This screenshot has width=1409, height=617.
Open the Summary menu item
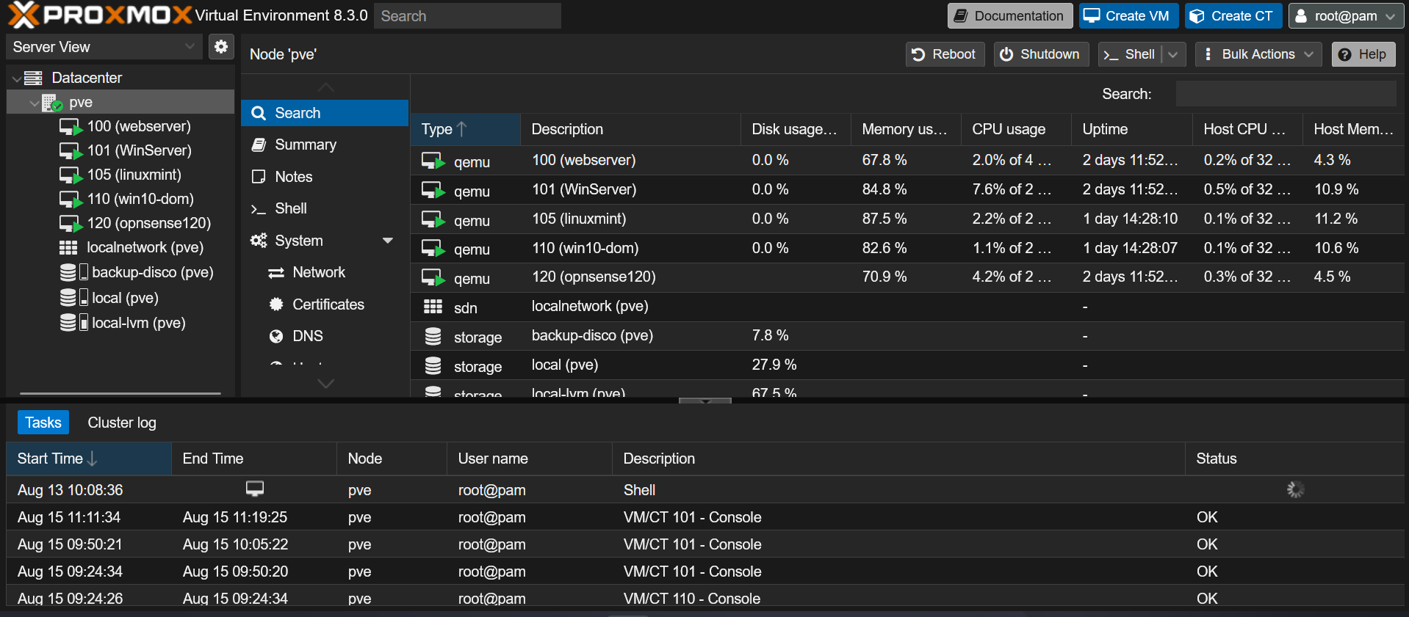tap(324, 145)
